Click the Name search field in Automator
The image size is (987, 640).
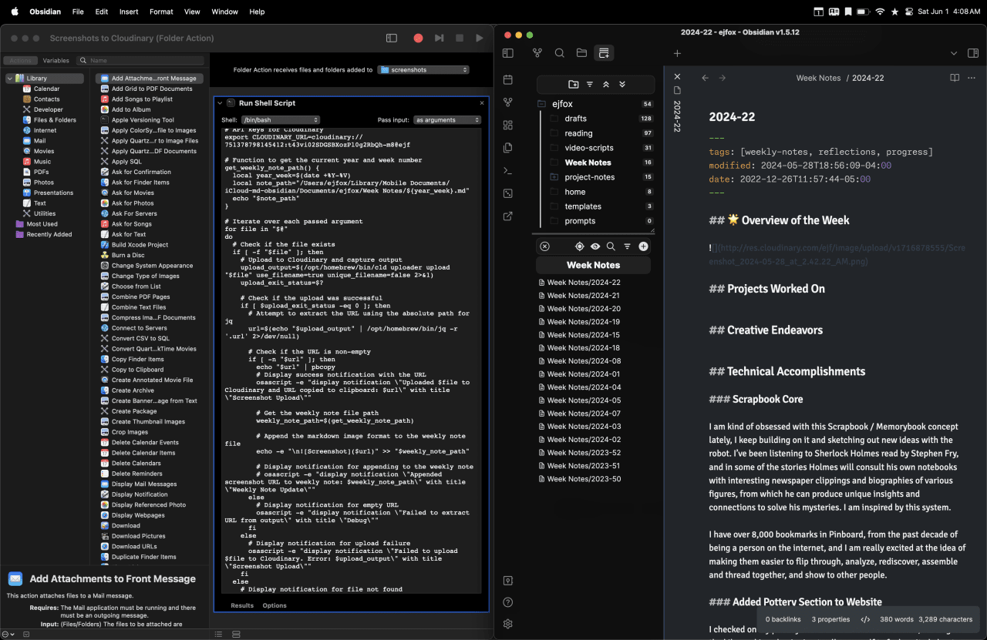coord(143,60)
